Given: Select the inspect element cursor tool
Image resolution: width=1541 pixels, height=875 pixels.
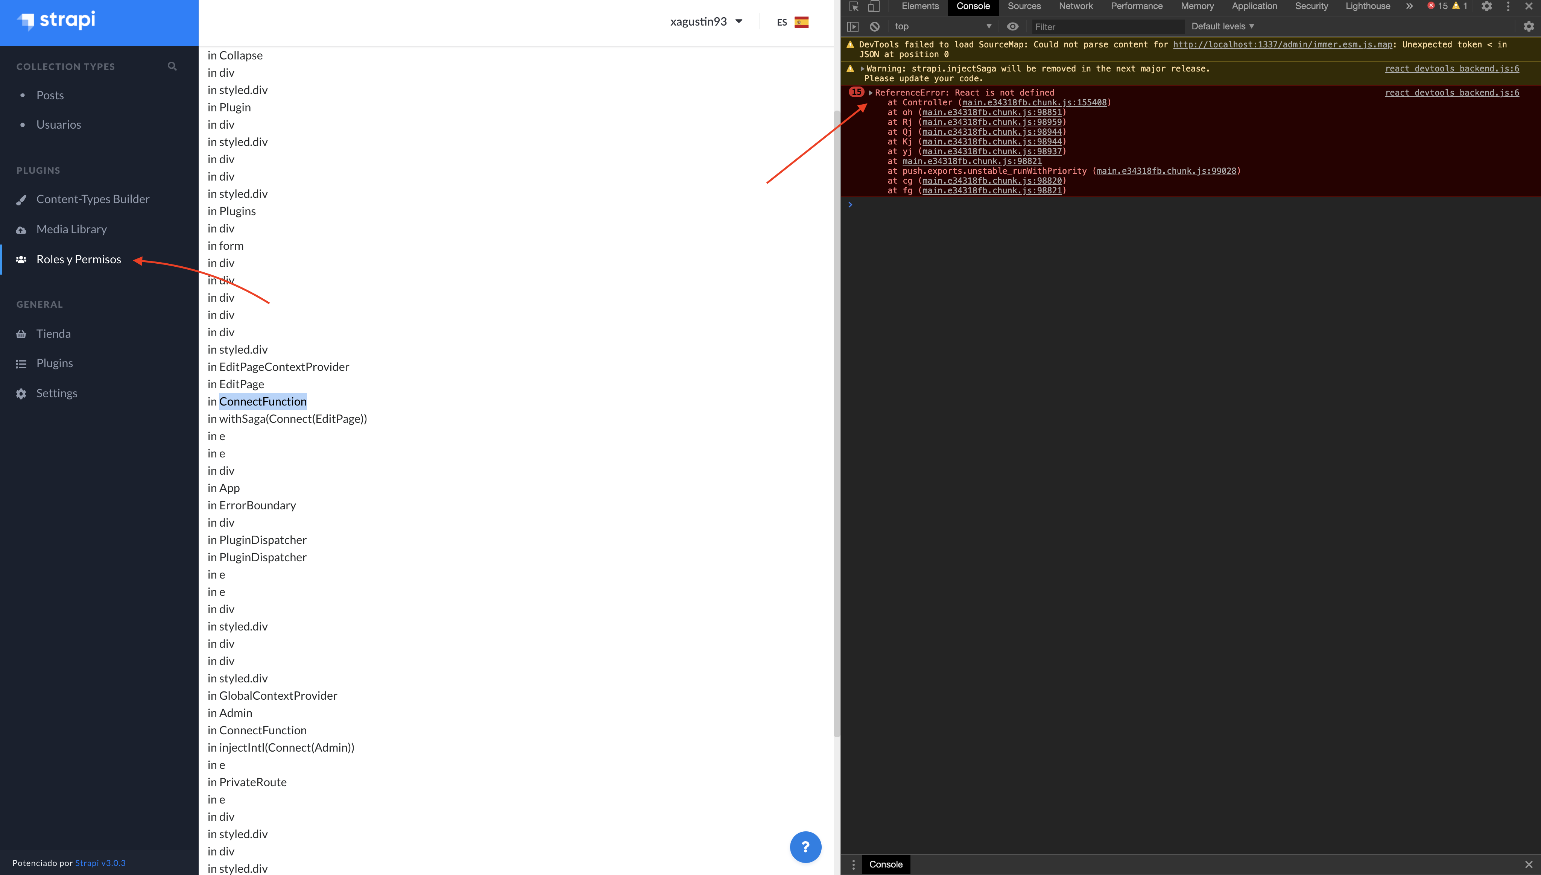Looking at the screenshot, I should pyautogui.click(x=853, y=7).
